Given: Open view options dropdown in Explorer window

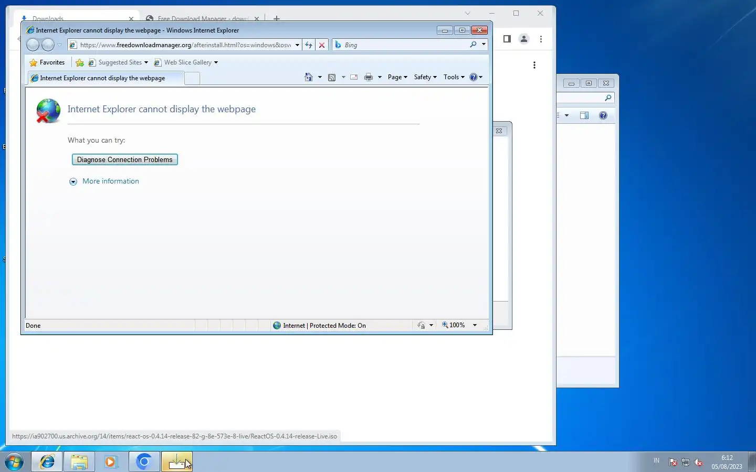Looking at the screenshot, I should (566, 115).
